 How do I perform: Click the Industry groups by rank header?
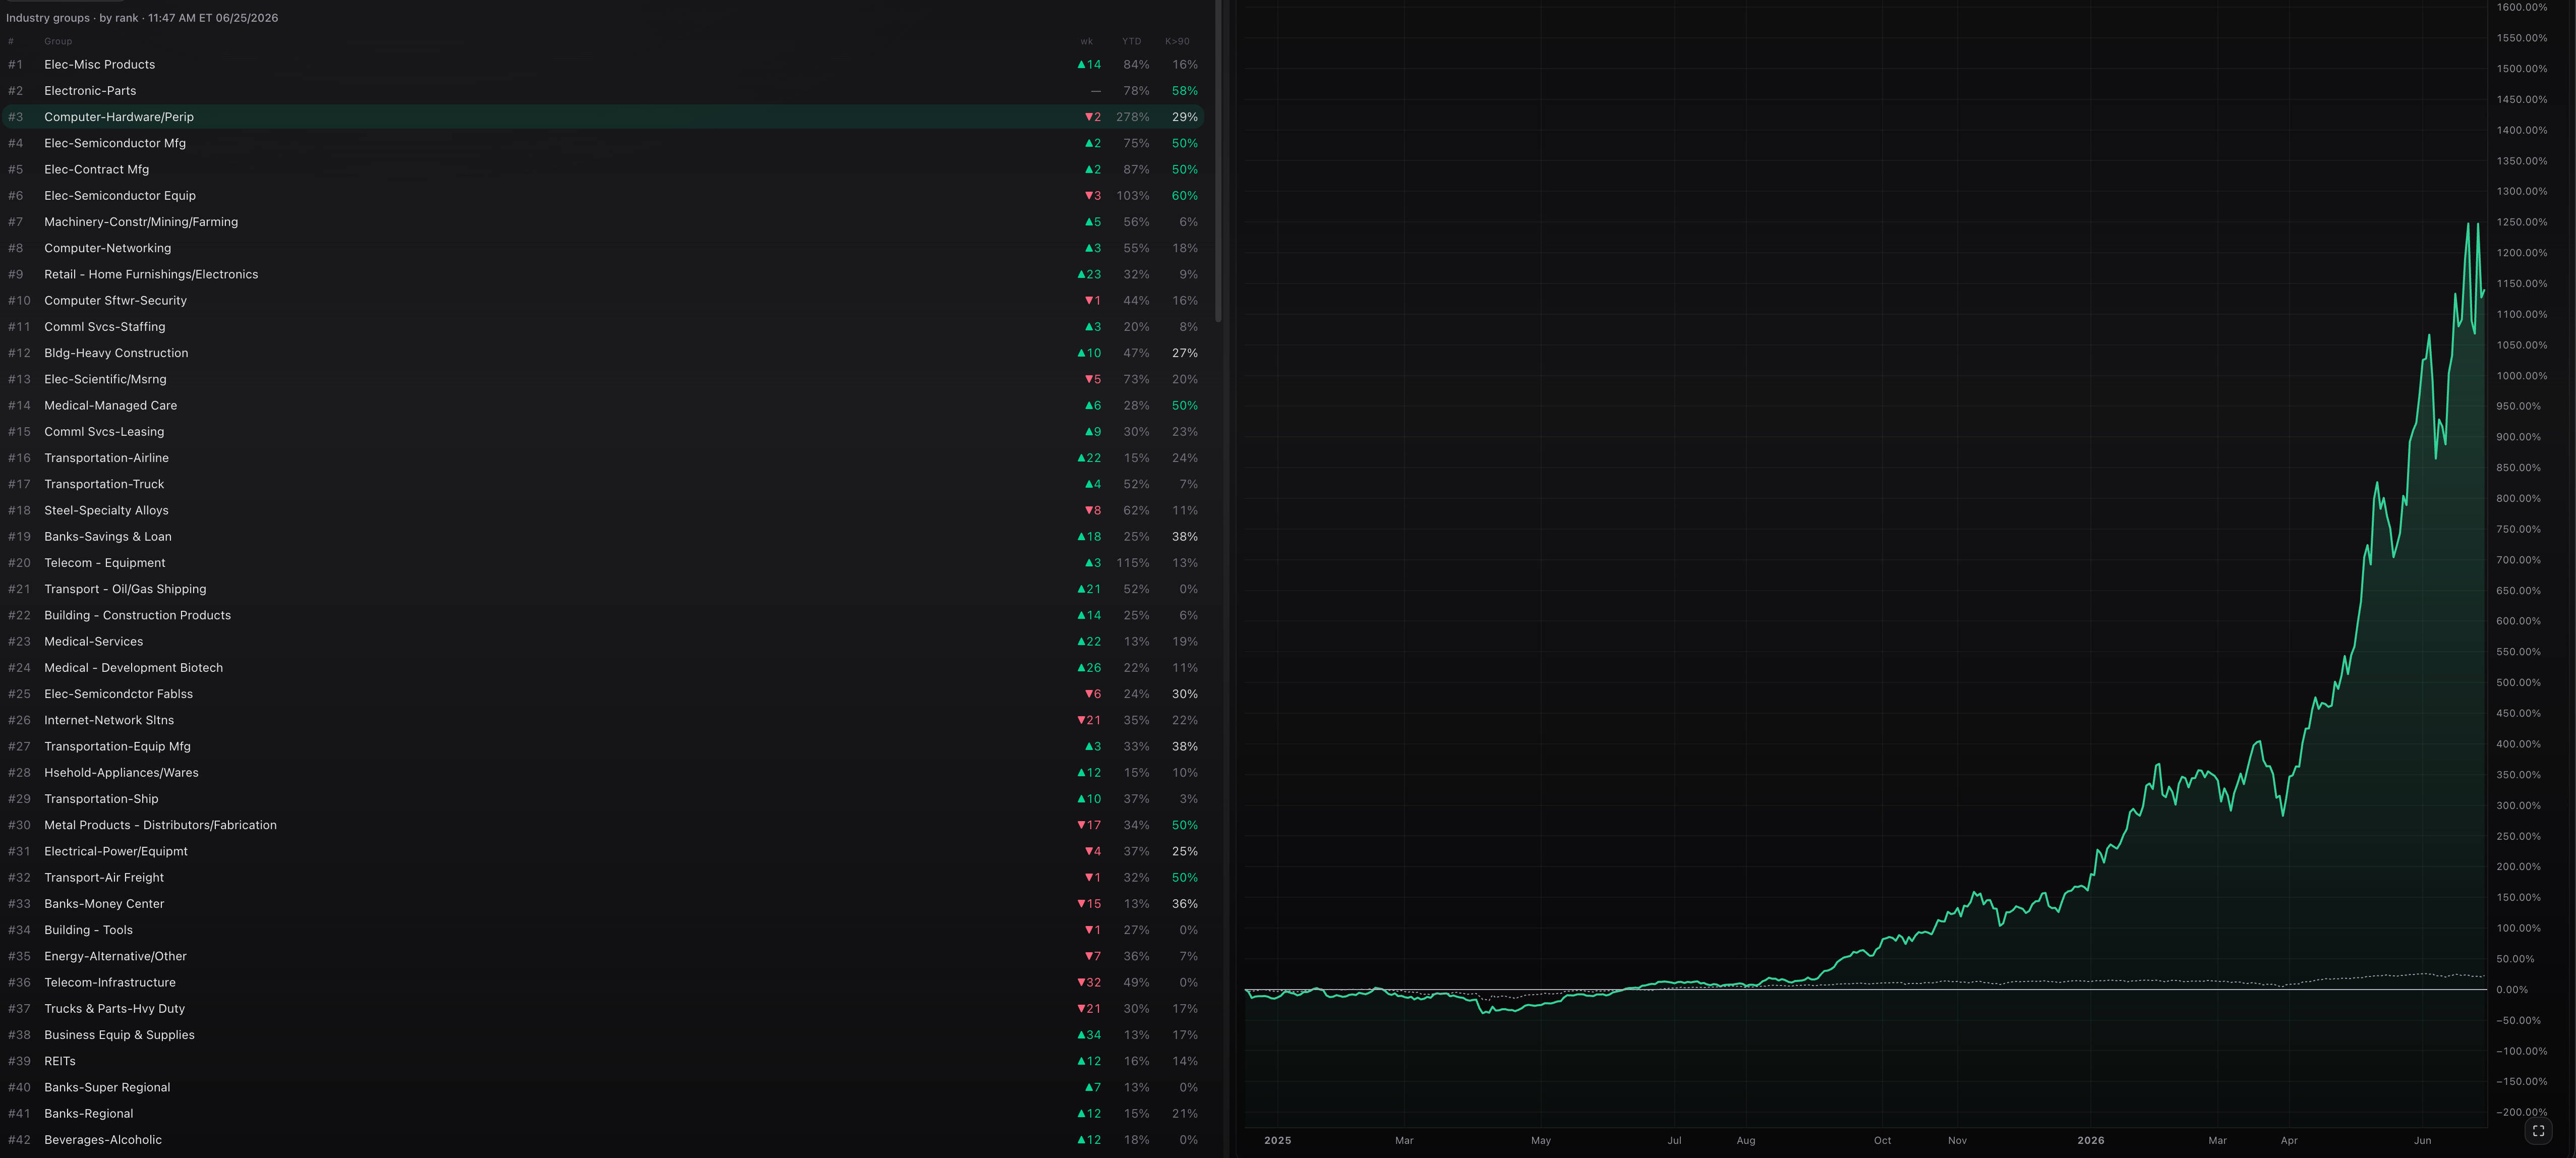click(142, 18)
